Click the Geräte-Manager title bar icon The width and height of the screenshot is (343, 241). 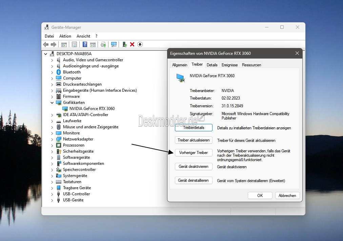click(x=46, y=27)
